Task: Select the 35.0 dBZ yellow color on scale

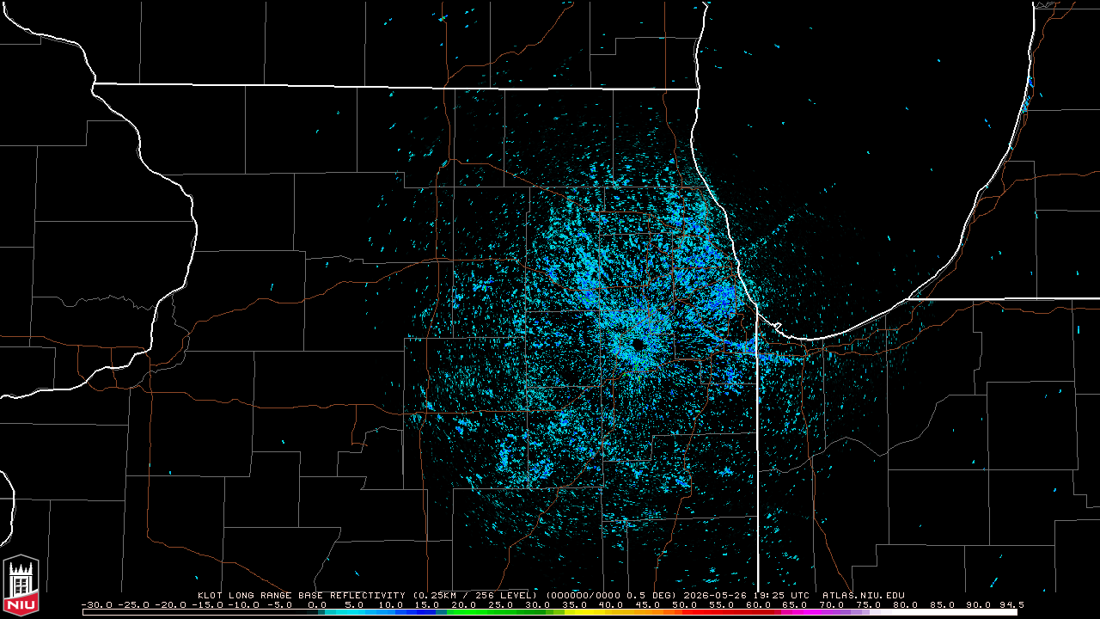Action: (x=571, y=612)
